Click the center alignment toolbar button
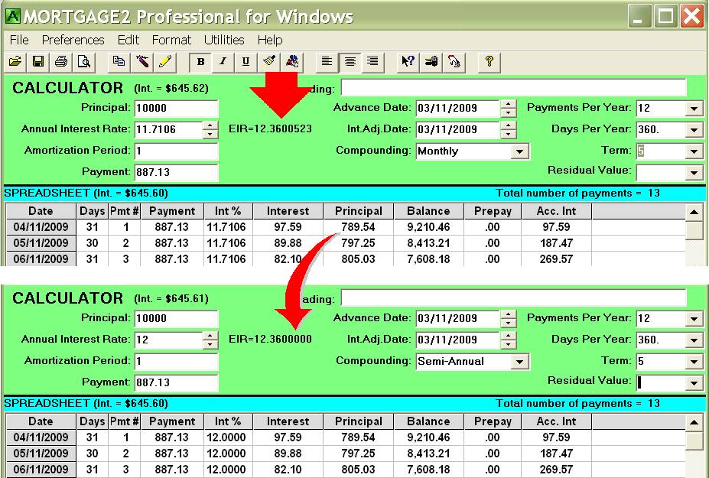This screenshot has height=478, width=709. coord(350,62)
